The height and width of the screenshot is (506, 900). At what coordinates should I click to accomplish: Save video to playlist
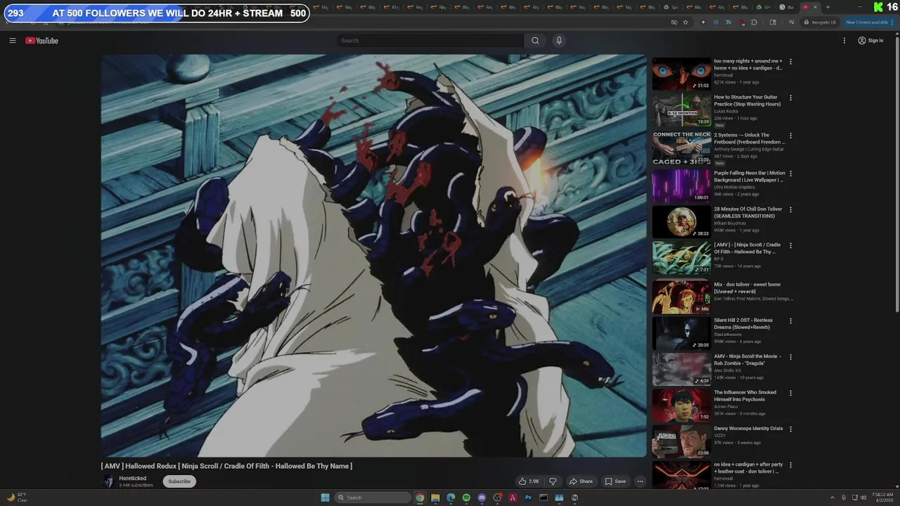tap(615, 481)
